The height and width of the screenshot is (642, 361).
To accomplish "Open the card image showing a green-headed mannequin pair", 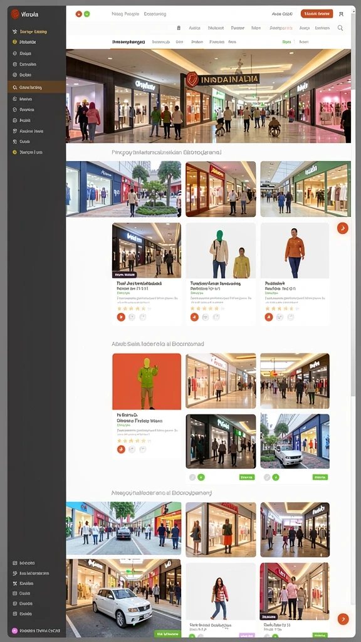I will [x=221, y=251].
